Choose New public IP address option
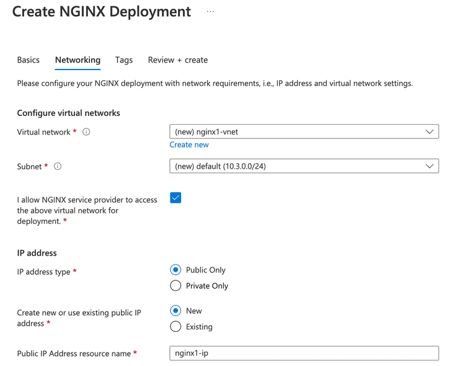465x366 pixels. click(175, 311)
